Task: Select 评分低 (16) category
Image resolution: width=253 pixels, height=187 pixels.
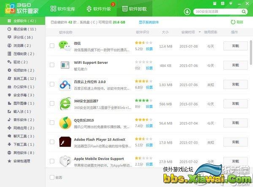Action: click(x=22, y=38)
